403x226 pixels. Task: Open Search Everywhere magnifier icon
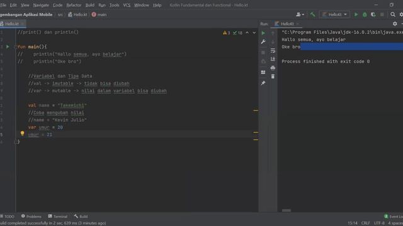pyautogui.click(x=393, y=14)
